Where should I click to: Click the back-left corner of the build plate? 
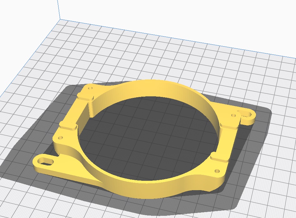pyautogui.click(x=59, y=19)
